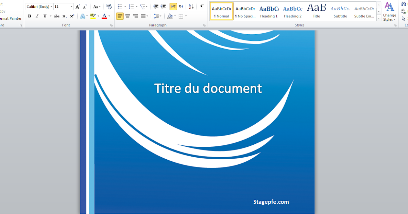
Task: Click the Bullets list icon
Action: 120,6
